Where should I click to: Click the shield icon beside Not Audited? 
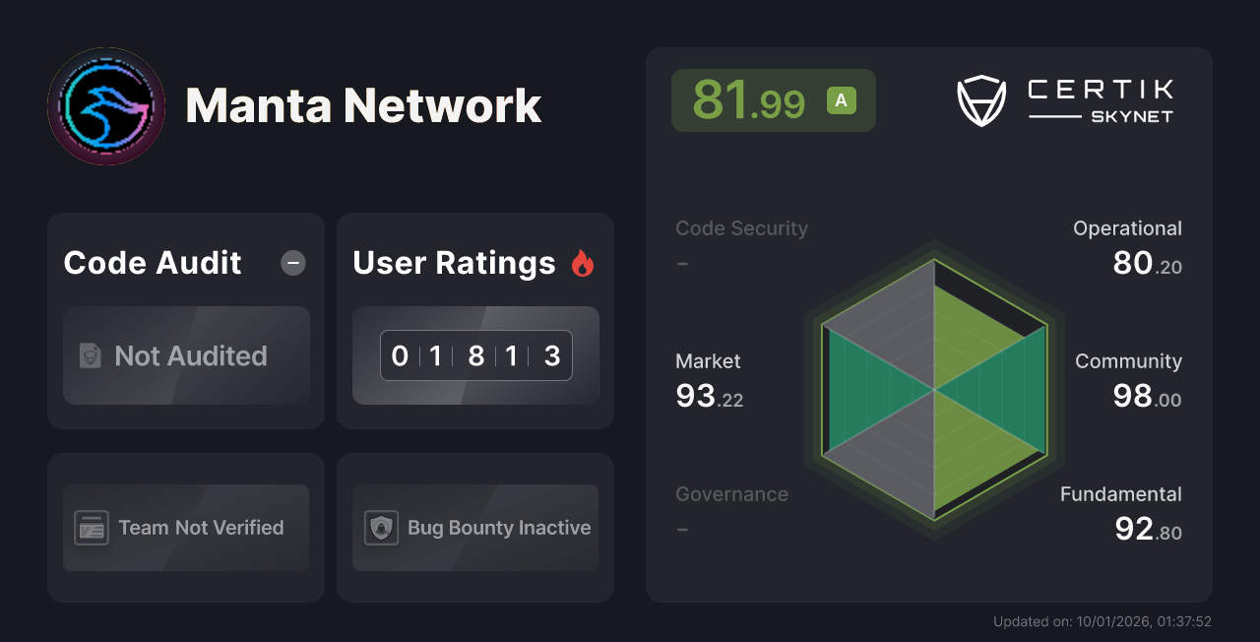tap(90, 356)
